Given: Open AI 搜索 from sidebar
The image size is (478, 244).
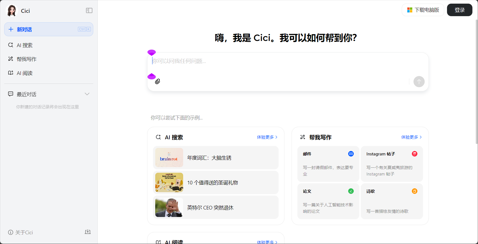Looking at the screenshot, I should coord(49,45).
